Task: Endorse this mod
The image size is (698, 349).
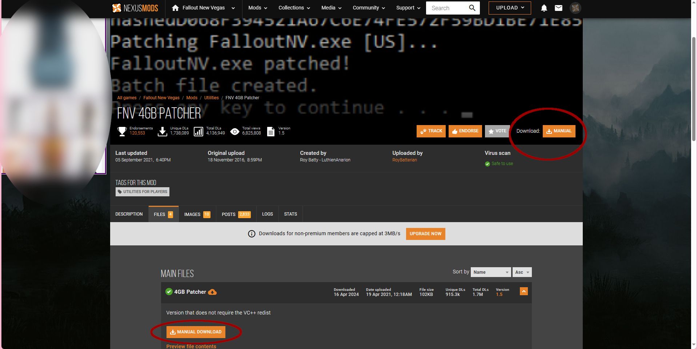Action: pyautogui.click(x=465, y=131)
